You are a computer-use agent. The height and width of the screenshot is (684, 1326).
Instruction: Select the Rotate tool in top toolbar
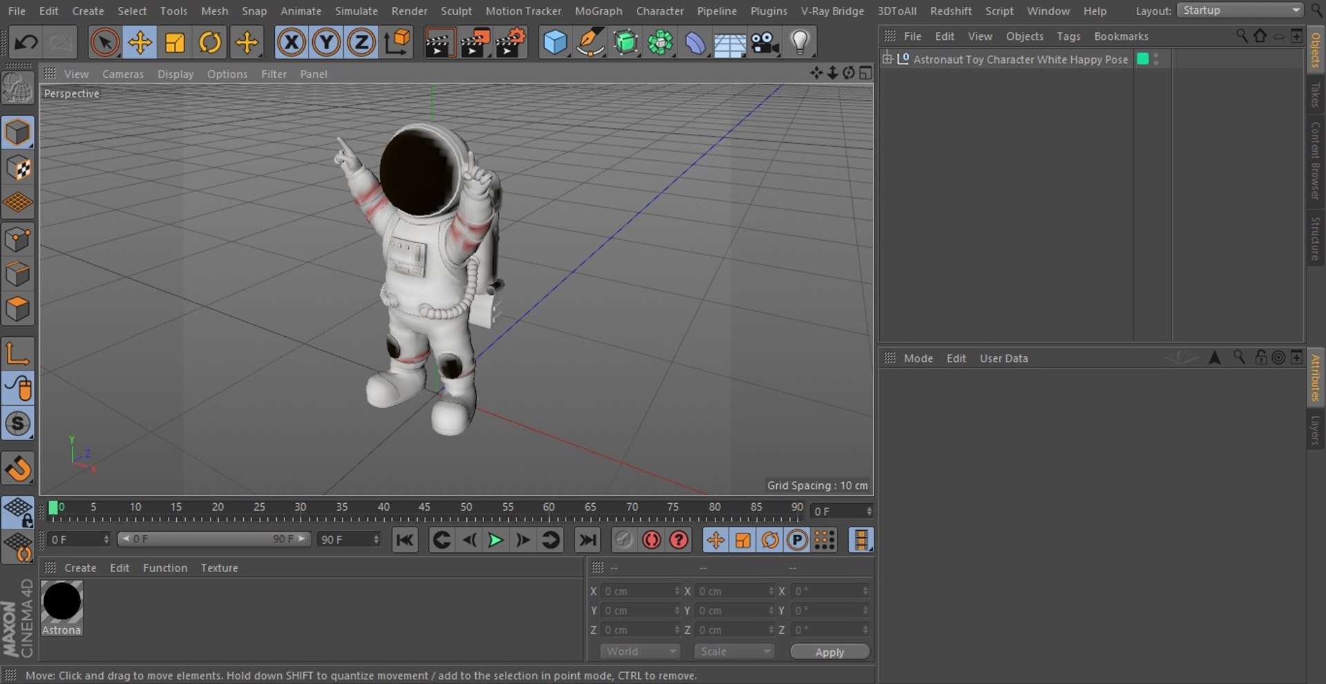pyautogui.click(x=210, y=43)
